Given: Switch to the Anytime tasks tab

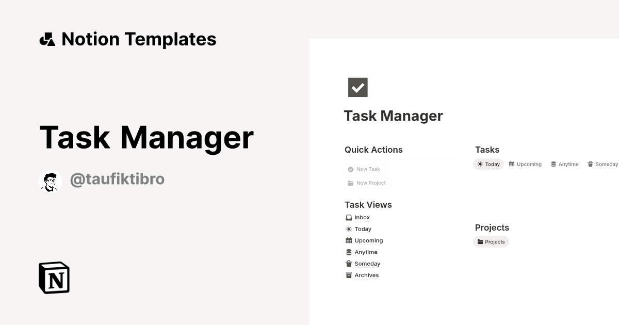Looking at the screenshot, I should pyautogui.click(x=565, y=164).
